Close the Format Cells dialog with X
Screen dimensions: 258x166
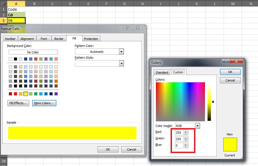pos(138,28)
